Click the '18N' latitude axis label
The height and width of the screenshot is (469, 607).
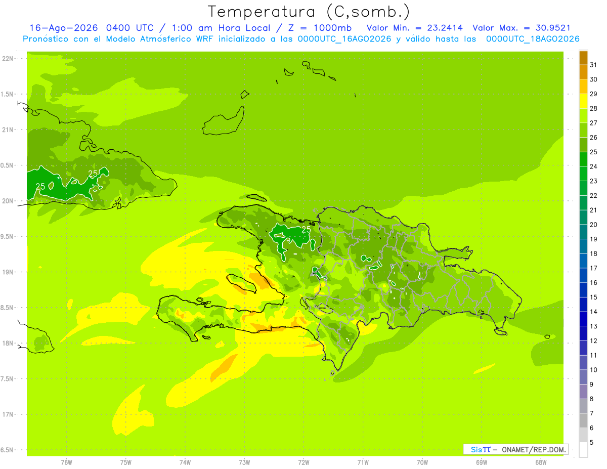tap(8, 343)
